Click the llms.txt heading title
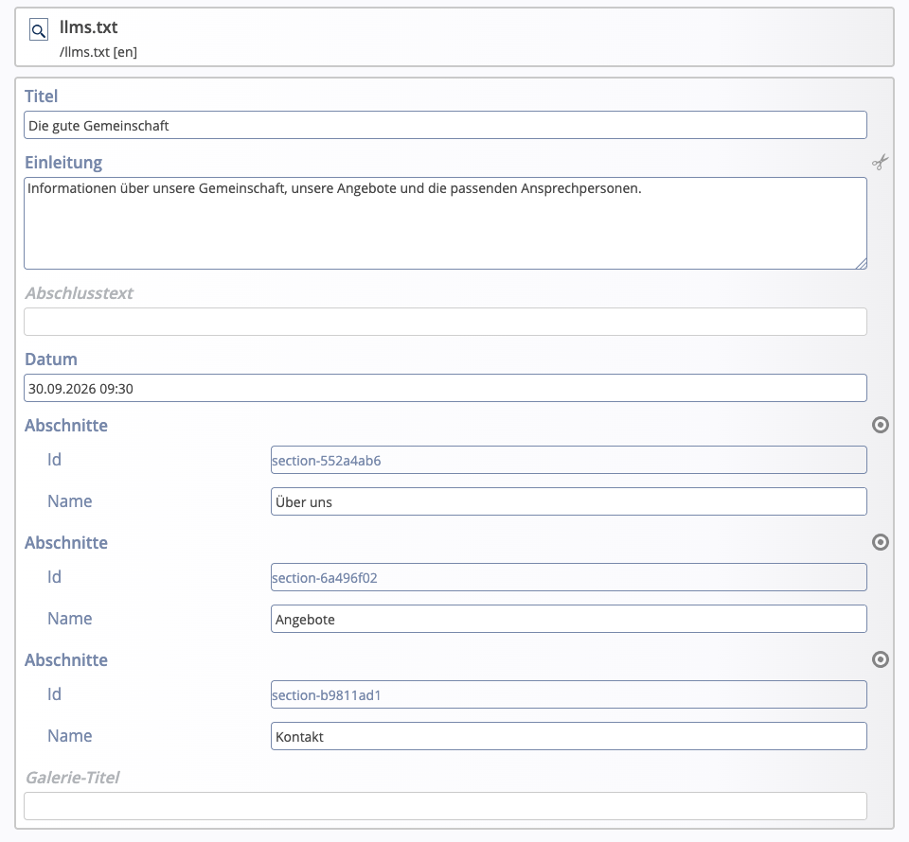The width and height of the screenshot is (909, 842). click(89, 27)
